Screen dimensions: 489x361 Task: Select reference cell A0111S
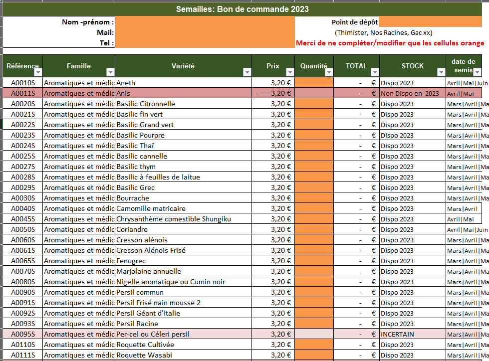pyautogui.click(x=23, y=355)
